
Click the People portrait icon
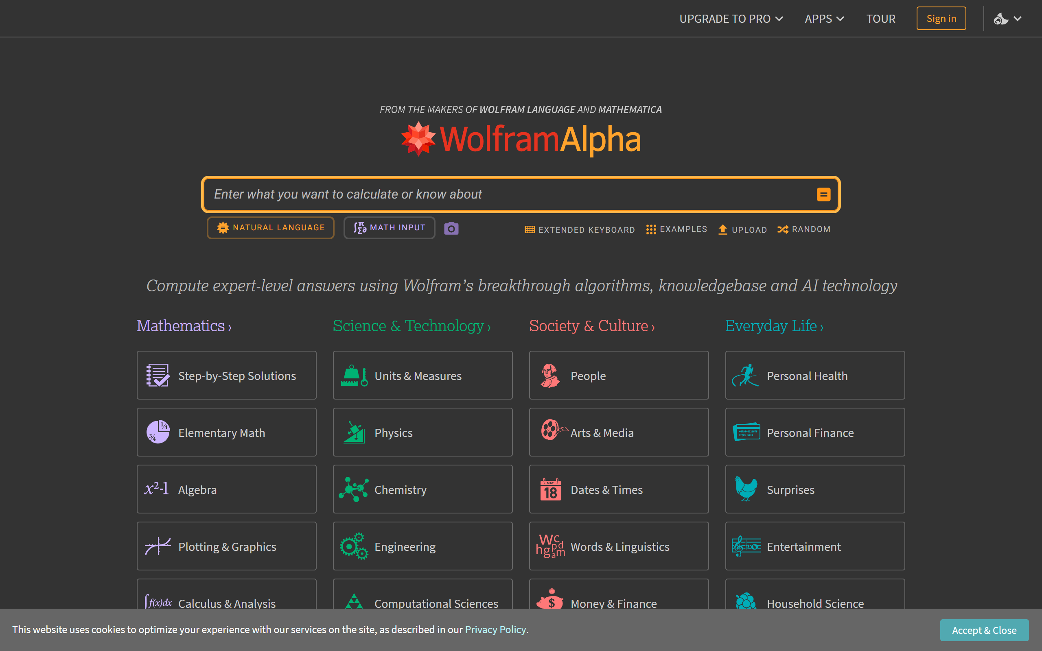(x=550, y=376)
